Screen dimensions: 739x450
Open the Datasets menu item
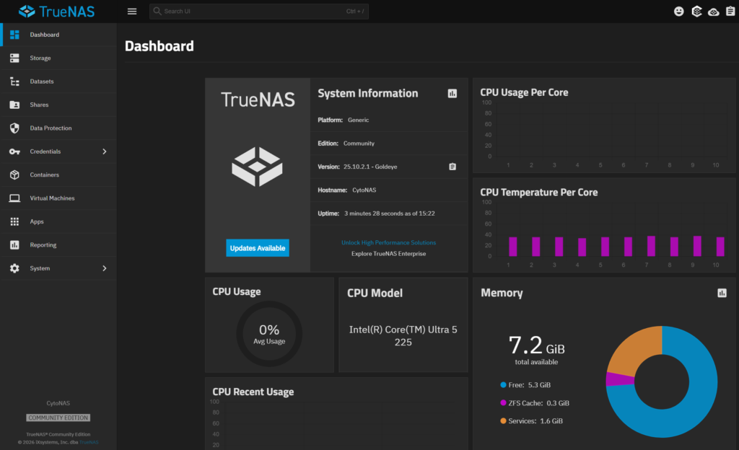58,81
